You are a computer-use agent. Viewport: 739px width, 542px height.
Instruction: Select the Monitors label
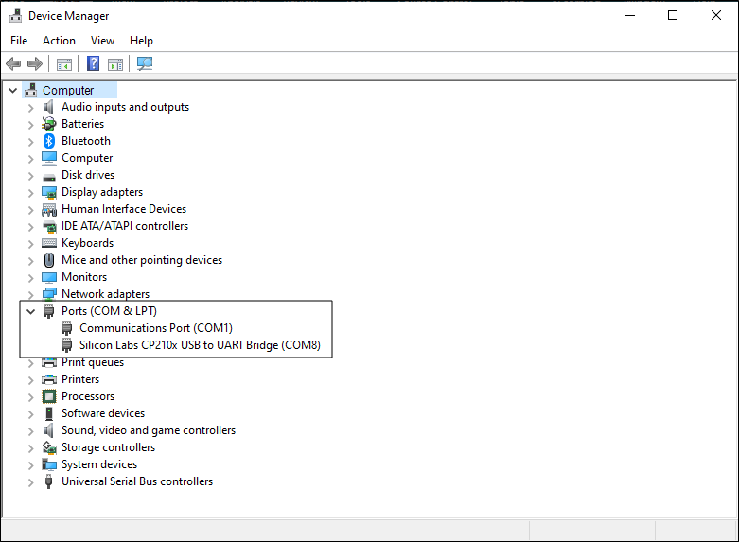tap(84, 277)
